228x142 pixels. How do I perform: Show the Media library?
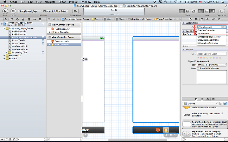[213, 99]
